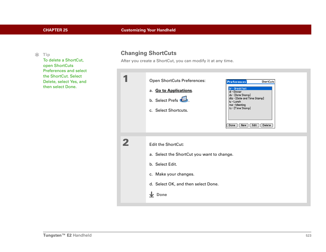Click 'Select the ShortCut you want to change.'
This screenshot has height=252, width=326.
point(194,154)
